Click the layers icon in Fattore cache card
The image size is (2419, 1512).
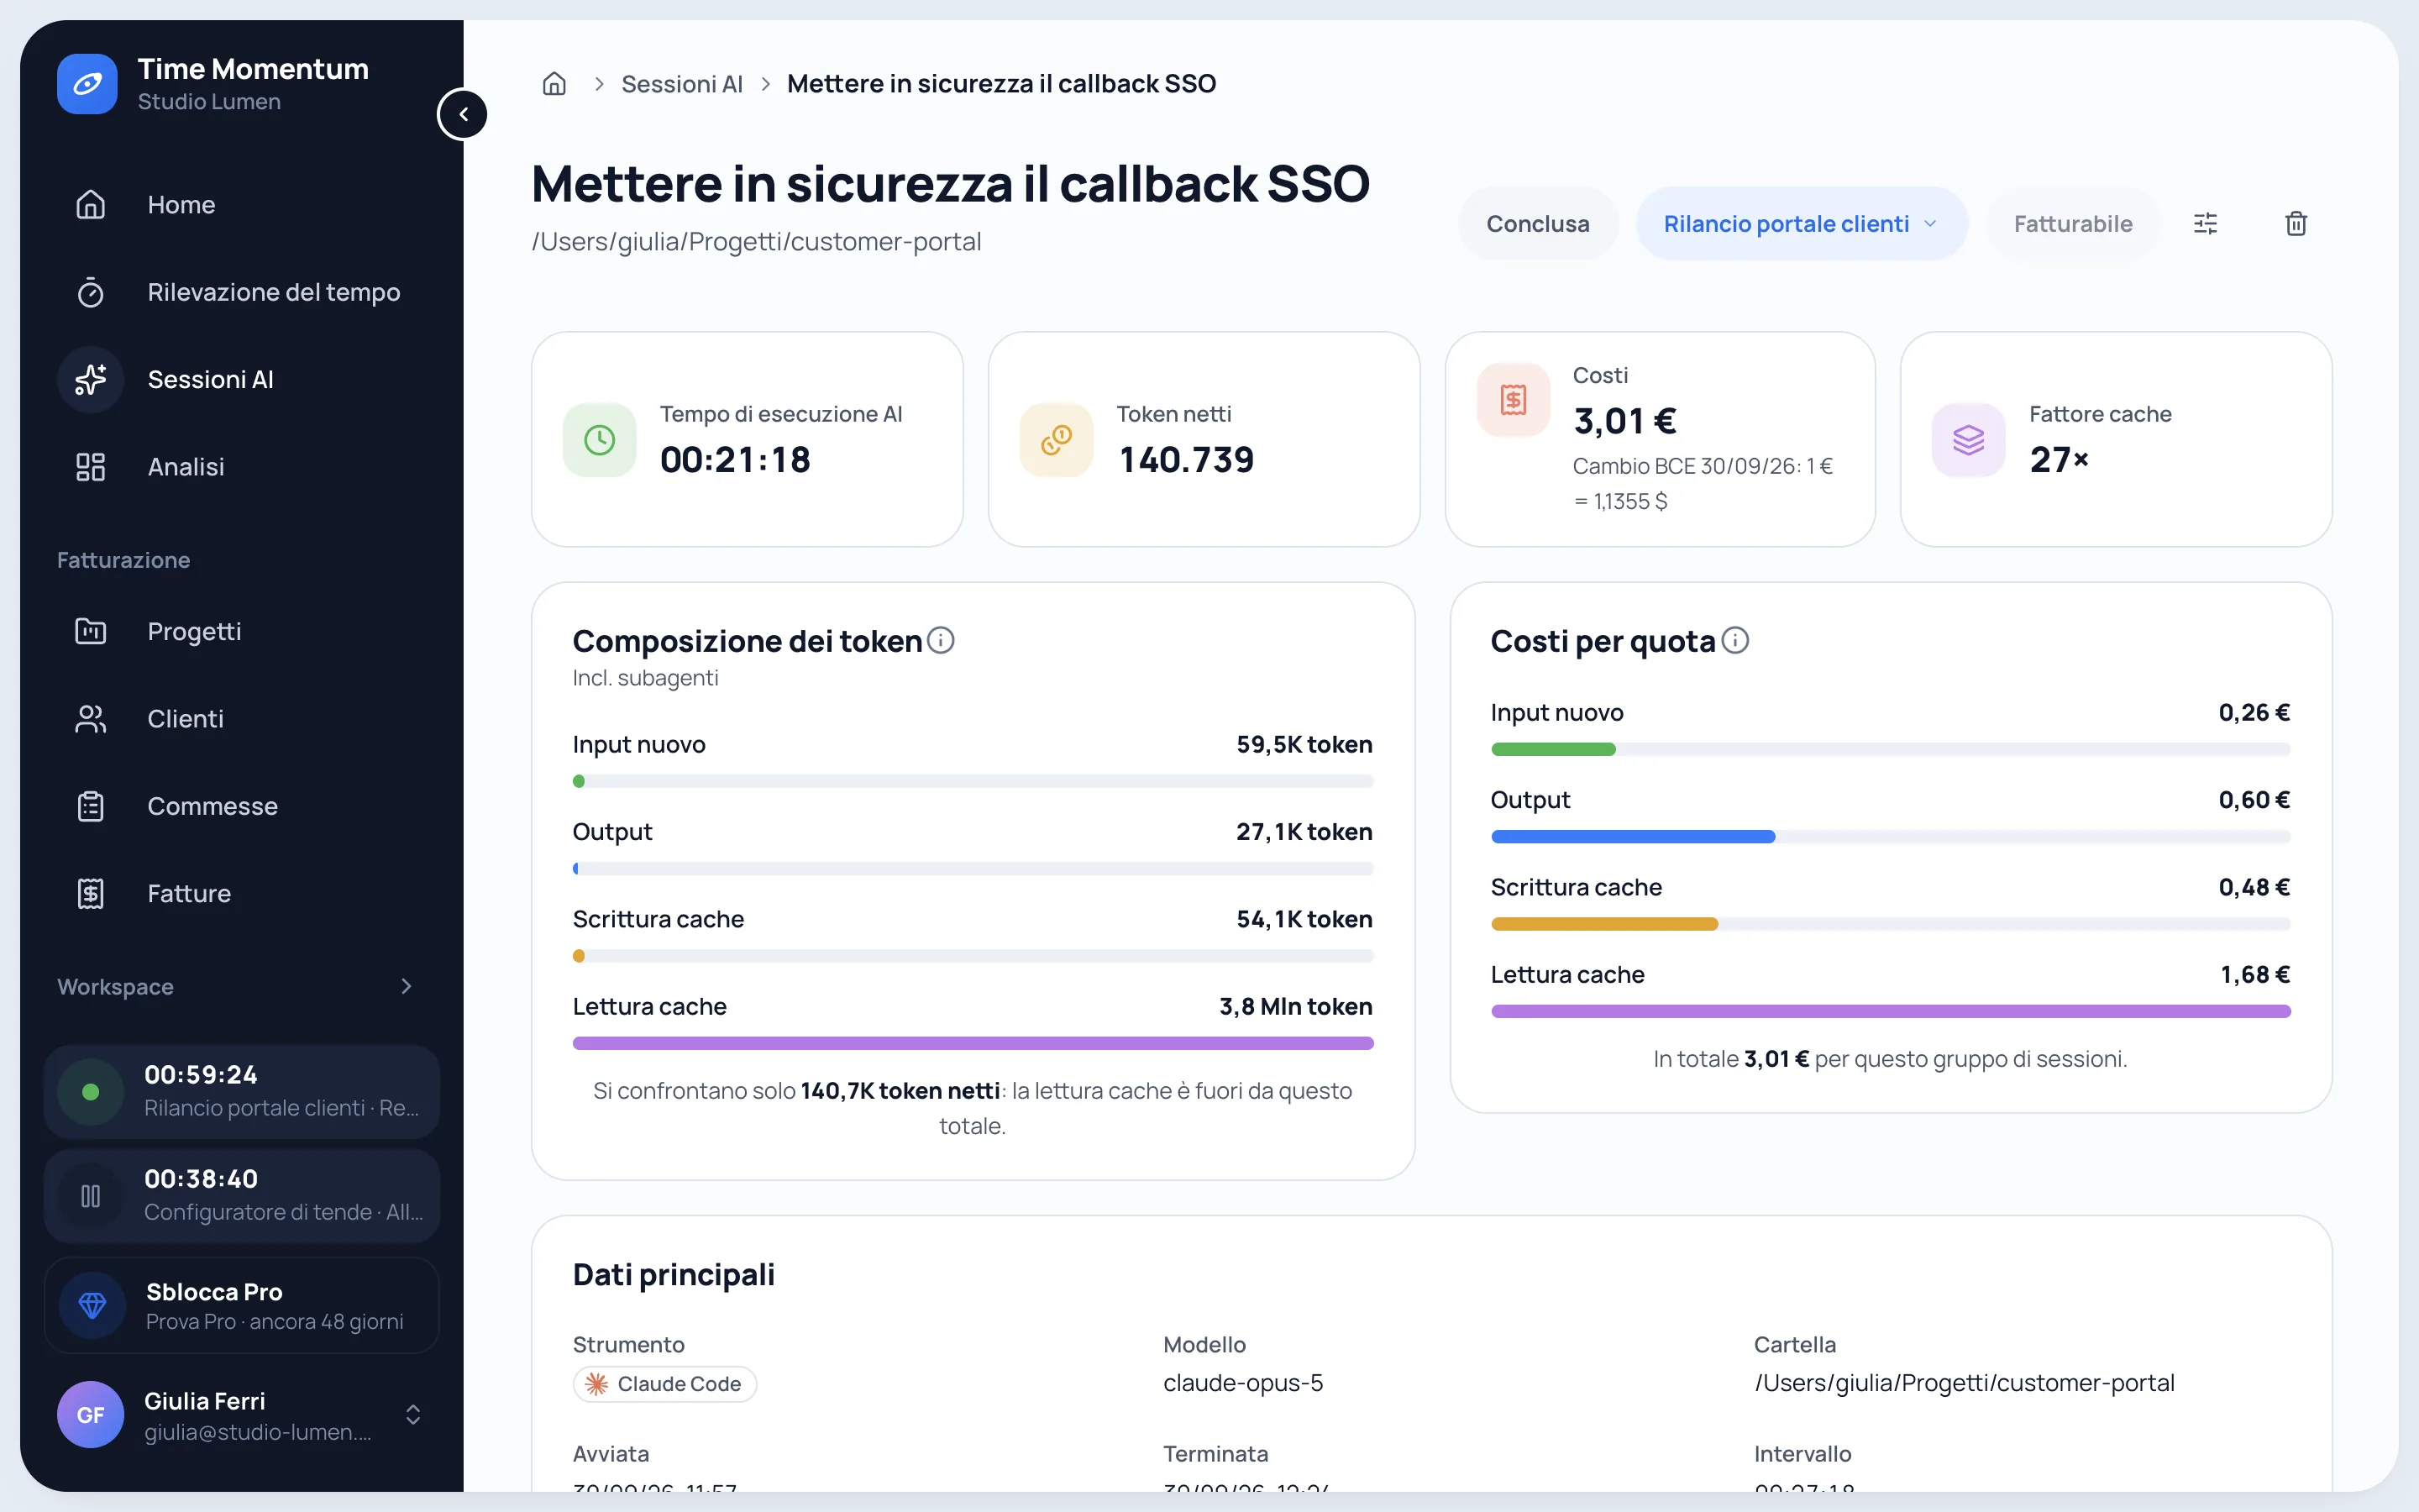1969,440
